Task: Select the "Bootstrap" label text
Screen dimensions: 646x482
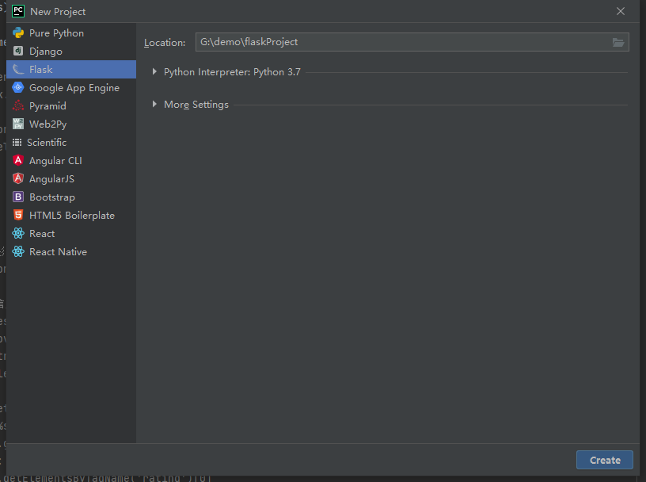Action: (x=52, y=197)
